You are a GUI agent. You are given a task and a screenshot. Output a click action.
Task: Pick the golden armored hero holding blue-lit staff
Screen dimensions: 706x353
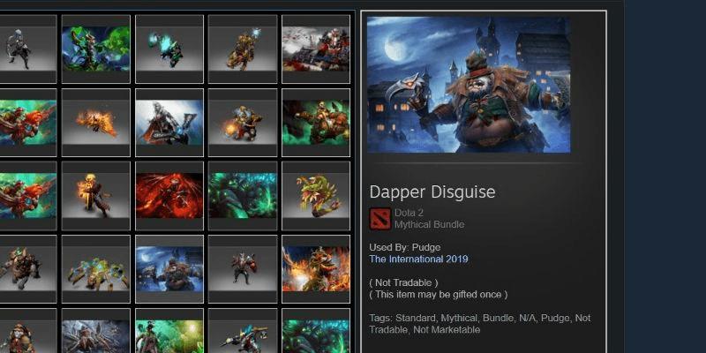243,49
